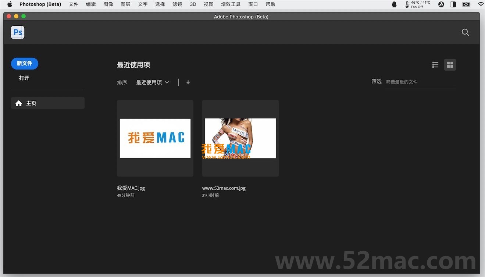This screenshot has height=277, width=485.
Task: Click the house icon next to 主页
Action: pos(19,103)
